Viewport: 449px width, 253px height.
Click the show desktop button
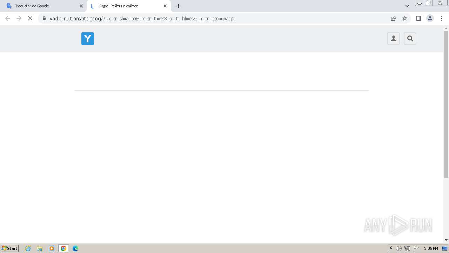point(445,248)
